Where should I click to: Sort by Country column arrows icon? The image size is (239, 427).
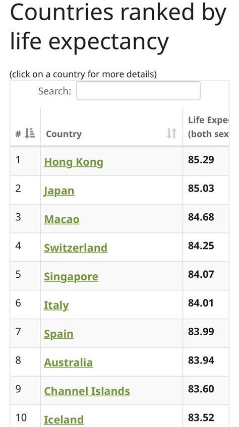[x=172, y=133]
